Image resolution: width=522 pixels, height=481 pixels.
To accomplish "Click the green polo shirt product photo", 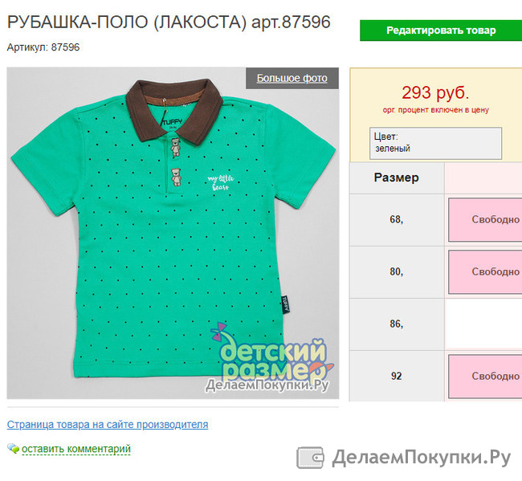I will [x=173, y=233].
